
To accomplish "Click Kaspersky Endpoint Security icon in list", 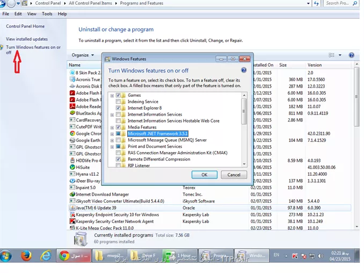I will [x=72, y=214].
